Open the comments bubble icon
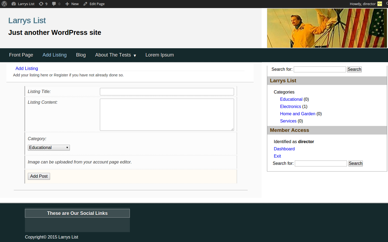This screenshot has width=388, height=242. tap(54, 4)
